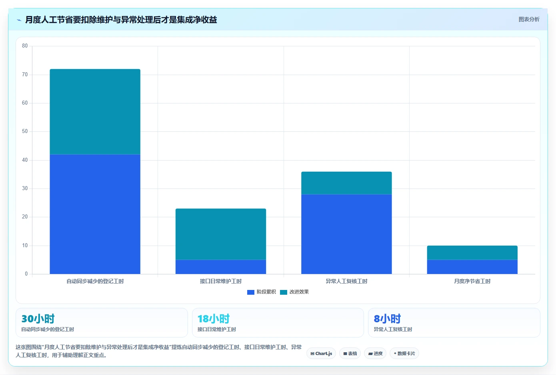The height and width of the screenshot is (375, 556).
Task: Click the x-axis label 自动同步减少的登记工时
Action: click(x=95, y=281)
